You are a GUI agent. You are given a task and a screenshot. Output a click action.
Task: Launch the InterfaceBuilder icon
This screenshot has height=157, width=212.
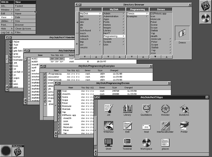click(x=165, y=125)
